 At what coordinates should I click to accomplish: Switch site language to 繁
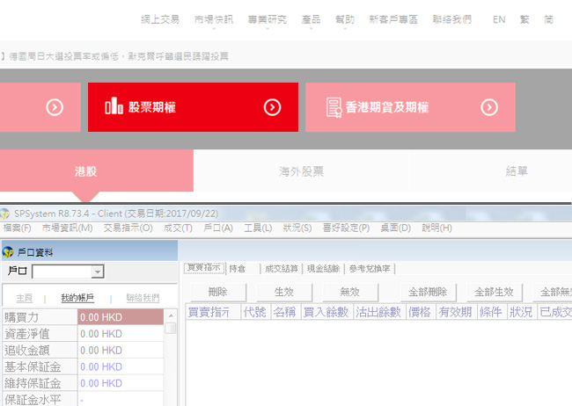pos(524,19)
